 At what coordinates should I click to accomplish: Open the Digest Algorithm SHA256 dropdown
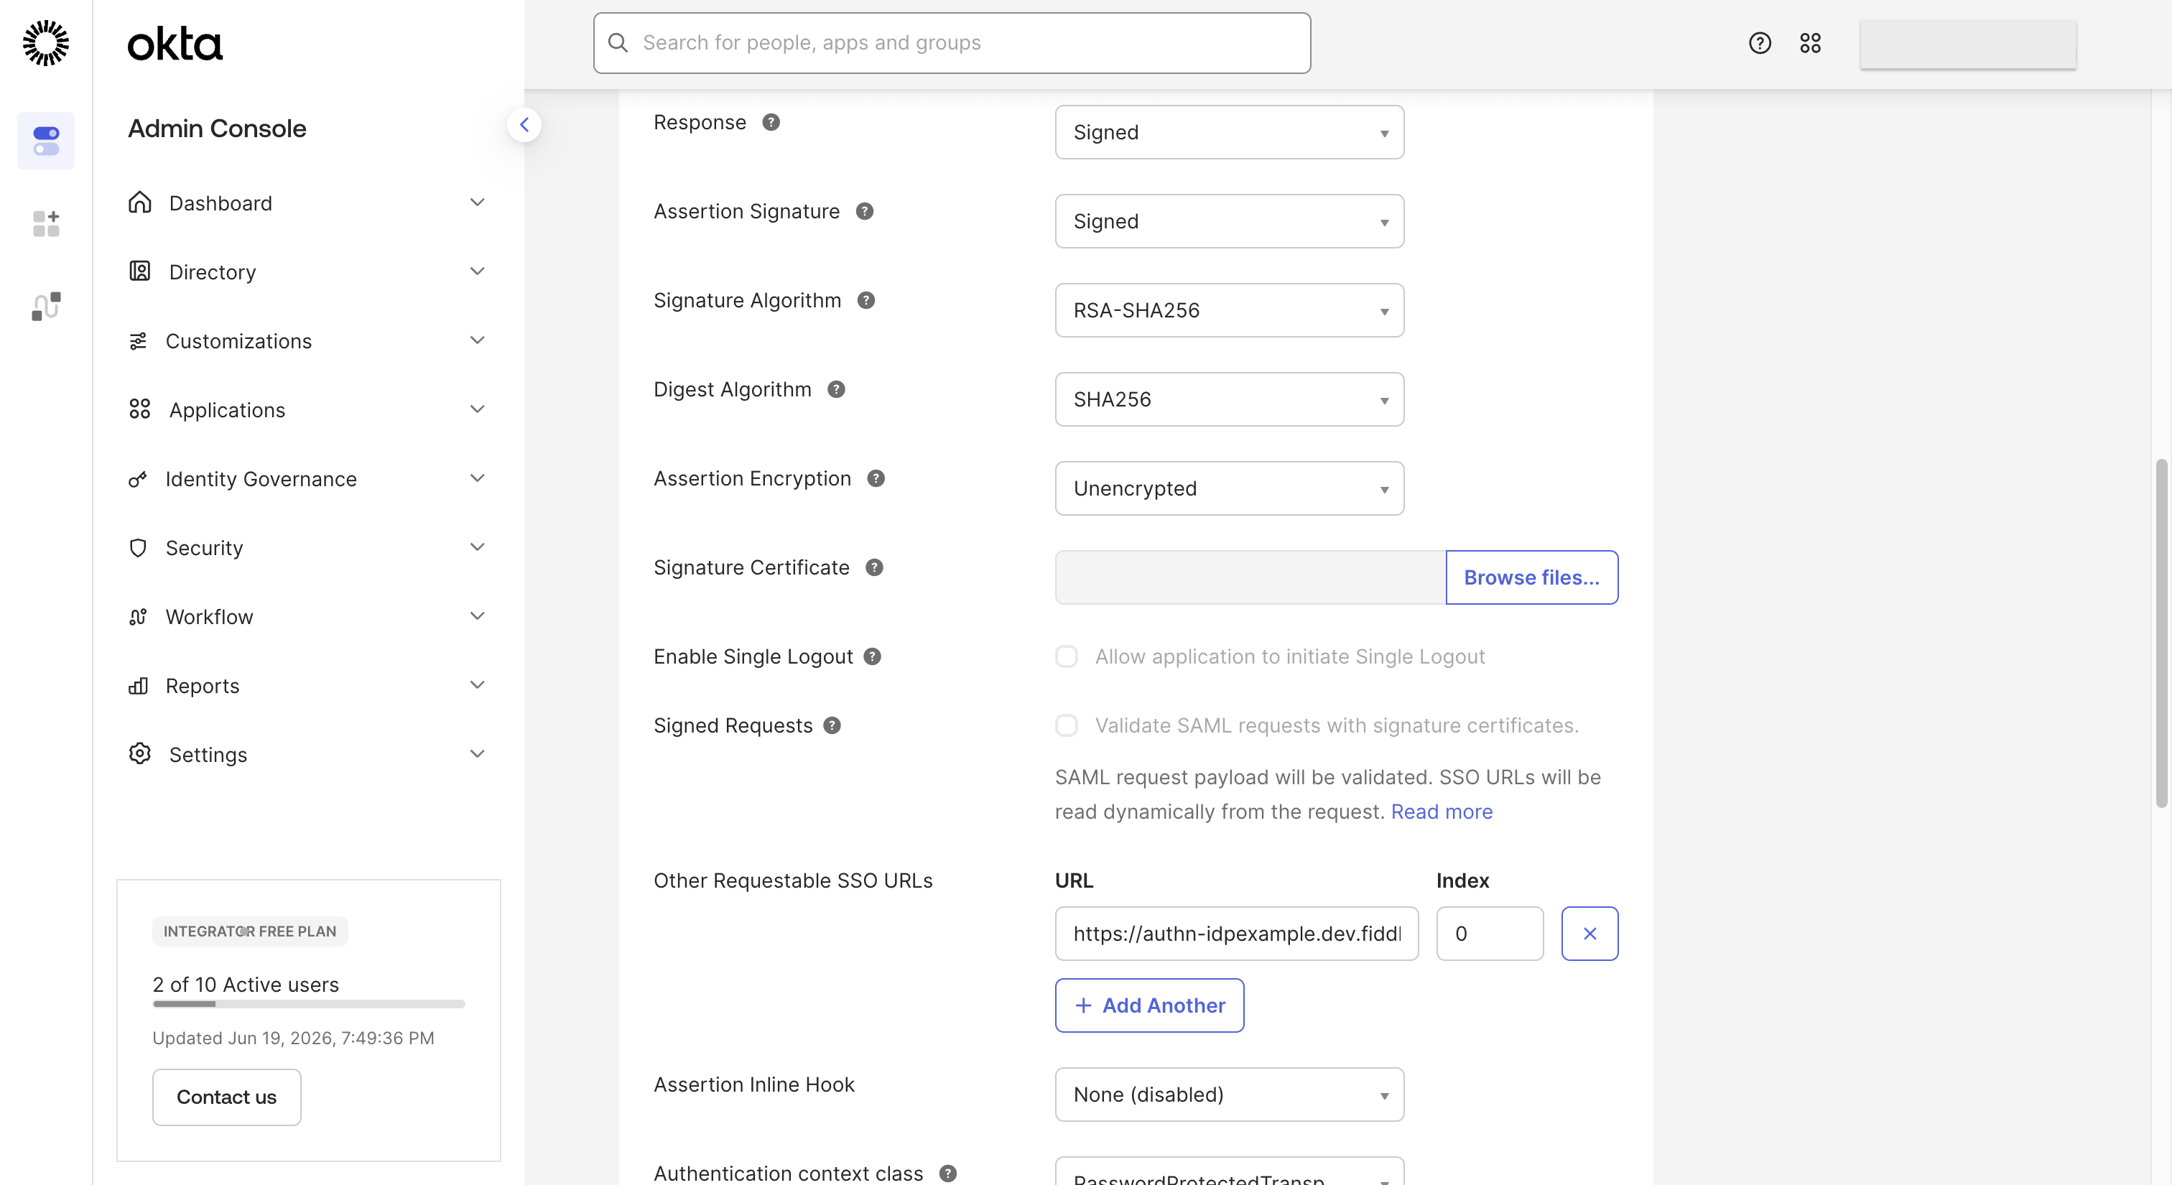coord(1230,399)
